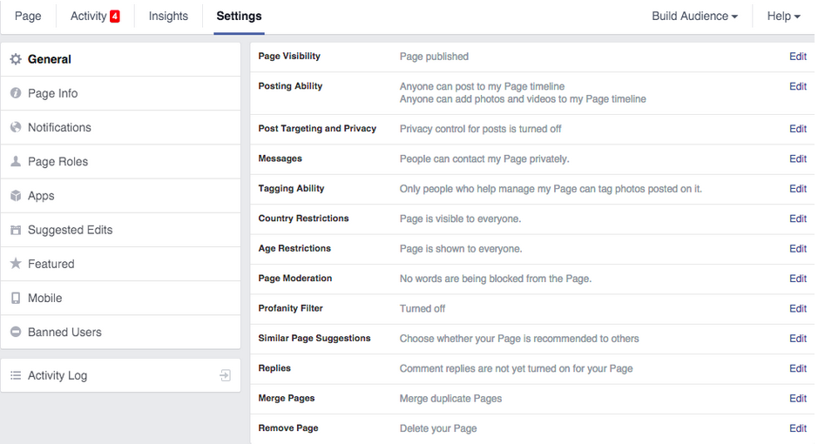This screenshot has height=444, width=825.
Task: Click the 'Turned off' profanity text
Action: tap(423, 309)
